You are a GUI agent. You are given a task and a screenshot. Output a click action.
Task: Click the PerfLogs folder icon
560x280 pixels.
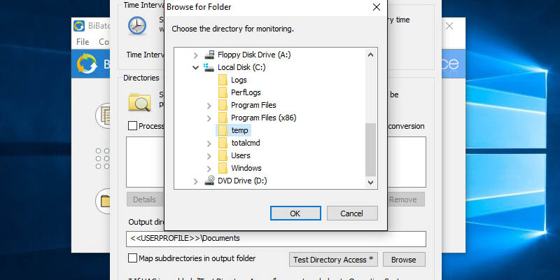click(x=223, y=92)
